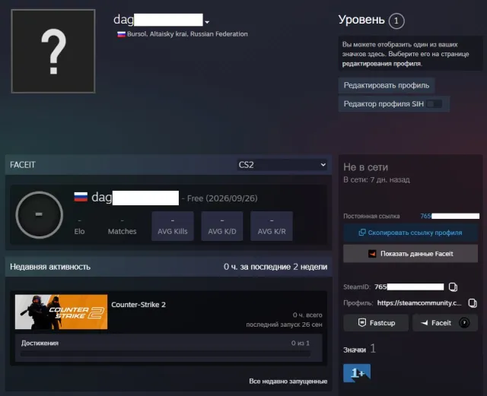This screenshot has height=396, width=487.
Task: Click the Уровень heading
Action: (x=361, y=20)
